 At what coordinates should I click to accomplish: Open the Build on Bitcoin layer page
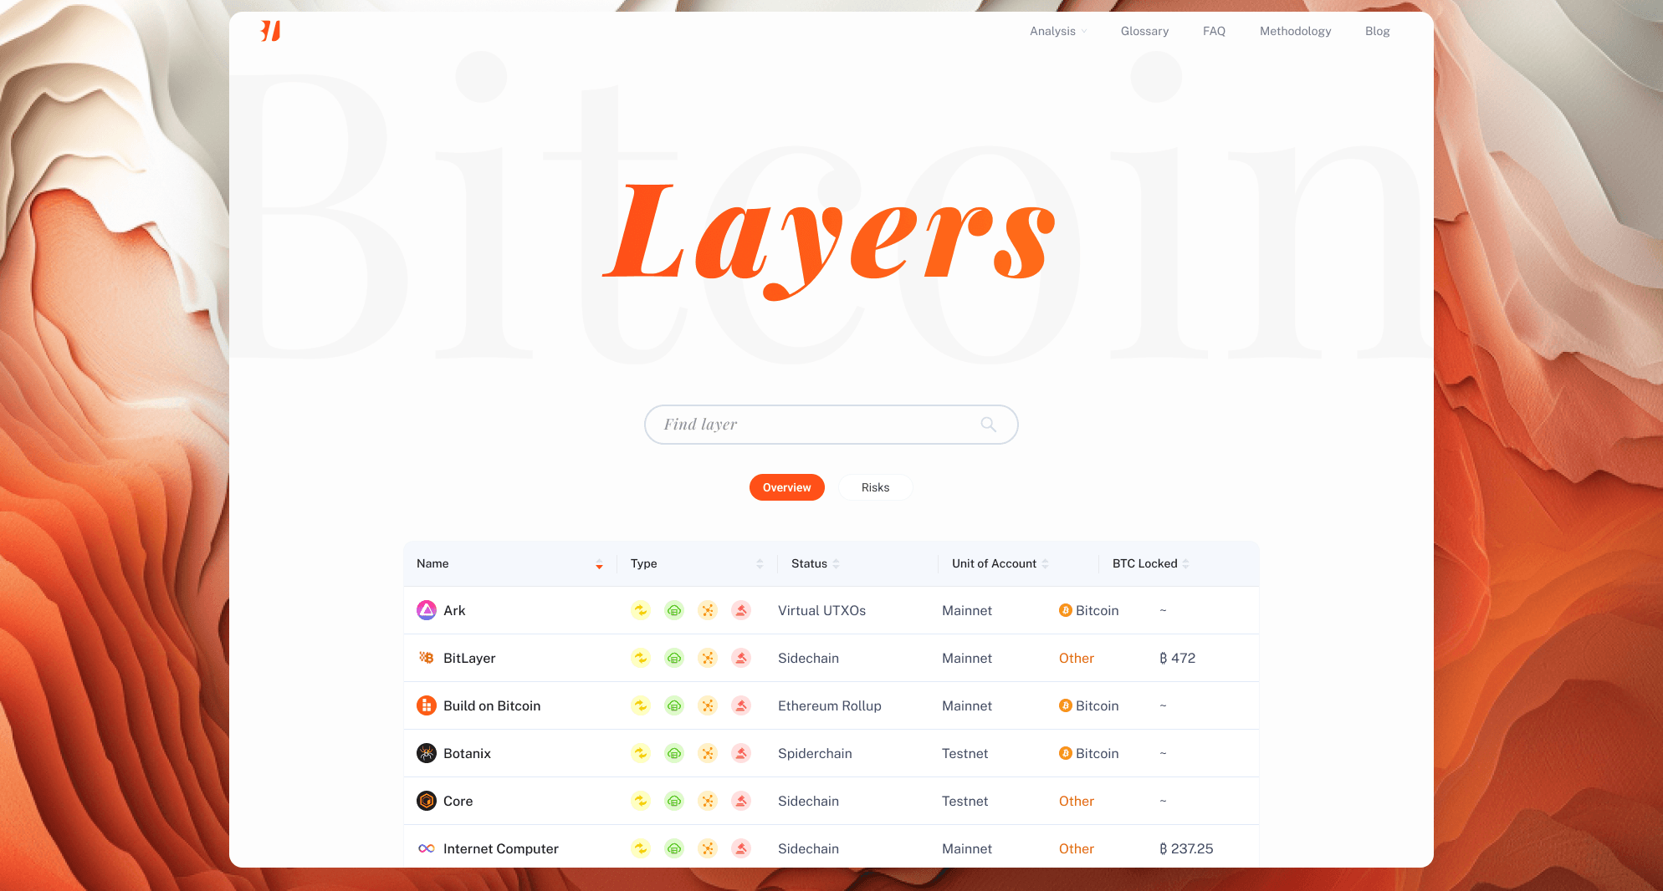click(492, 705)
